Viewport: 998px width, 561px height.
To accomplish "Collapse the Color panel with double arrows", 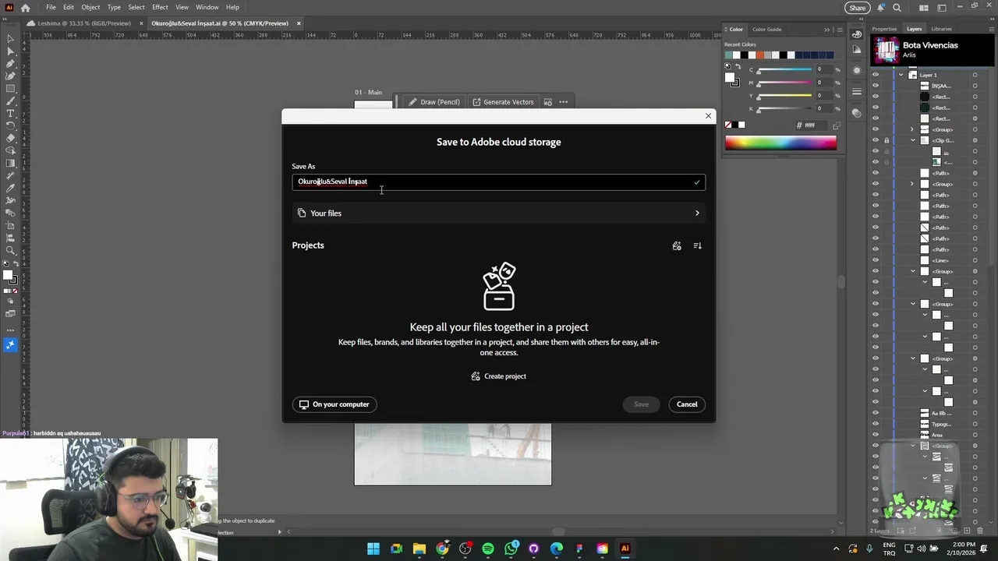I will (x=826, y=30).
